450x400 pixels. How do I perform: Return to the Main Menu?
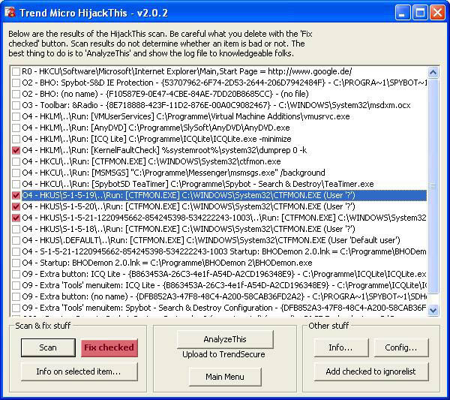225,377
